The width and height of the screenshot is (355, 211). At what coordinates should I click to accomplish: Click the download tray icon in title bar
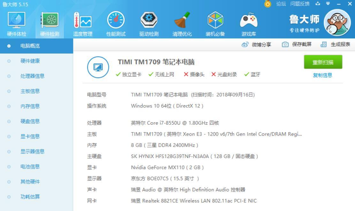pos(318,3)
